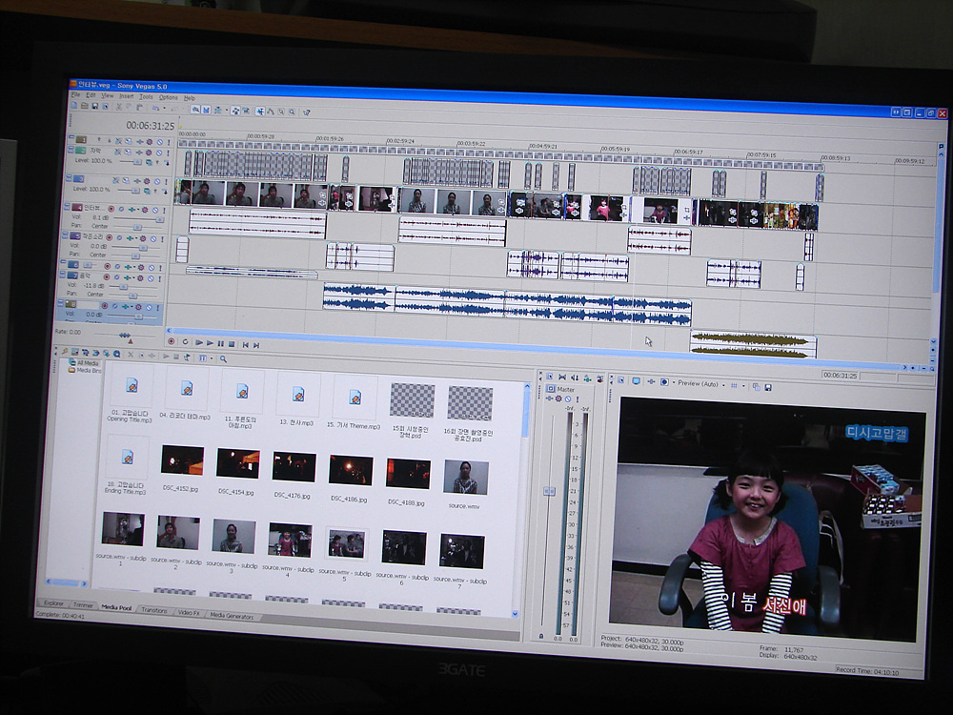This screenshot has width=953, height=715.
Task: Toggle Loop Playback in transport bar
Action: (186, 341)
